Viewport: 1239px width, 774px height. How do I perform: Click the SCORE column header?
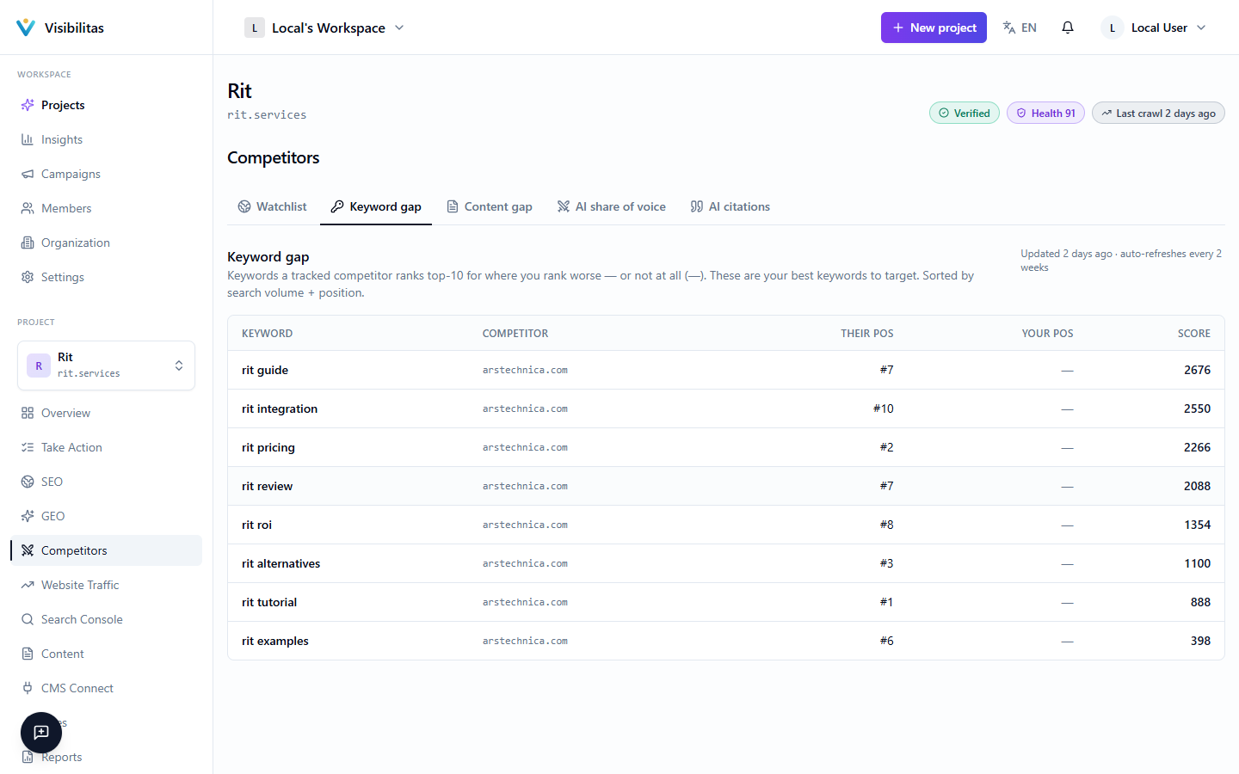[1194, 334]
